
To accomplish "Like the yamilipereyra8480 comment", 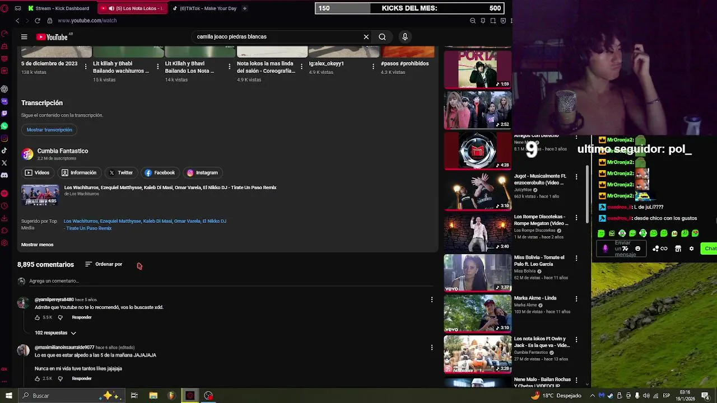I will [x=38, y=317].
